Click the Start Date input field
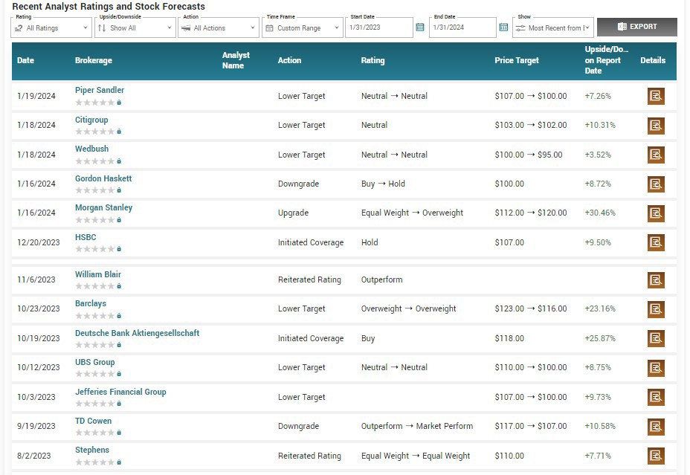 coord(379,28)
